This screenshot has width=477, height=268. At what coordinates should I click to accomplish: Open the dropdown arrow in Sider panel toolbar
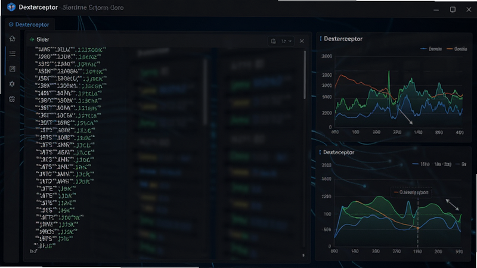[x=290, y=41]
